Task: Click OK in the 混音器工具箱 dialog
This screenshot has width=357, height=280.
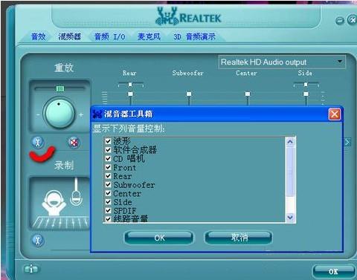Action: tap(159, 238)
